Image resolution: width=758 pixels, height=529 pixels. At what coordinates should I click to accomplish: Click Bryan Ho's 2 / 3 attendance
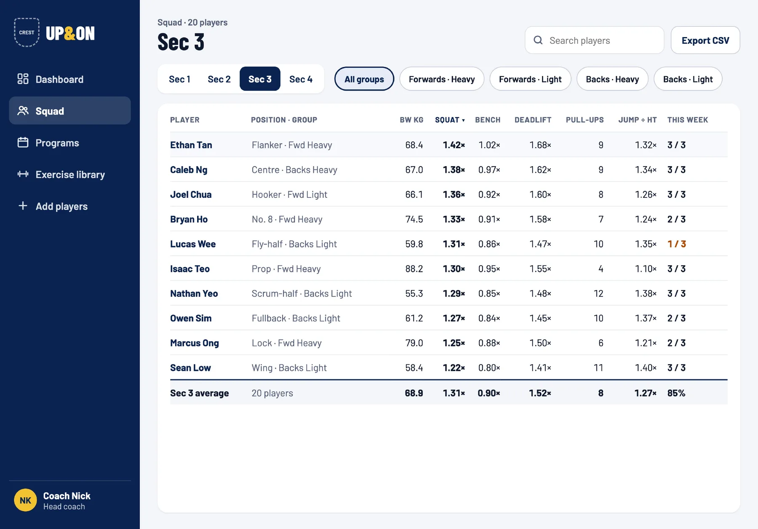677,219
